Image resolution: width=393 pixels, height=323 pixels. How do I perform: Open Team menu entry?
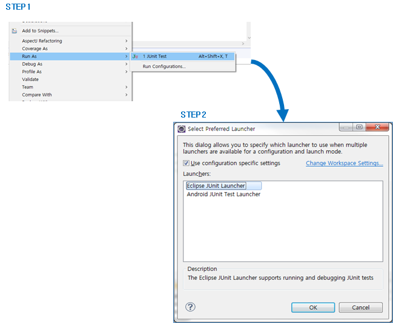(x=70, y=87)
